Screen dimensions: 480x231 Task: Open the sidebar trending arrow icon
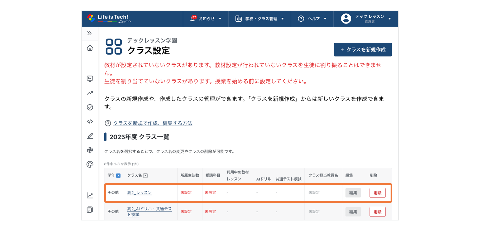(90, 93)
